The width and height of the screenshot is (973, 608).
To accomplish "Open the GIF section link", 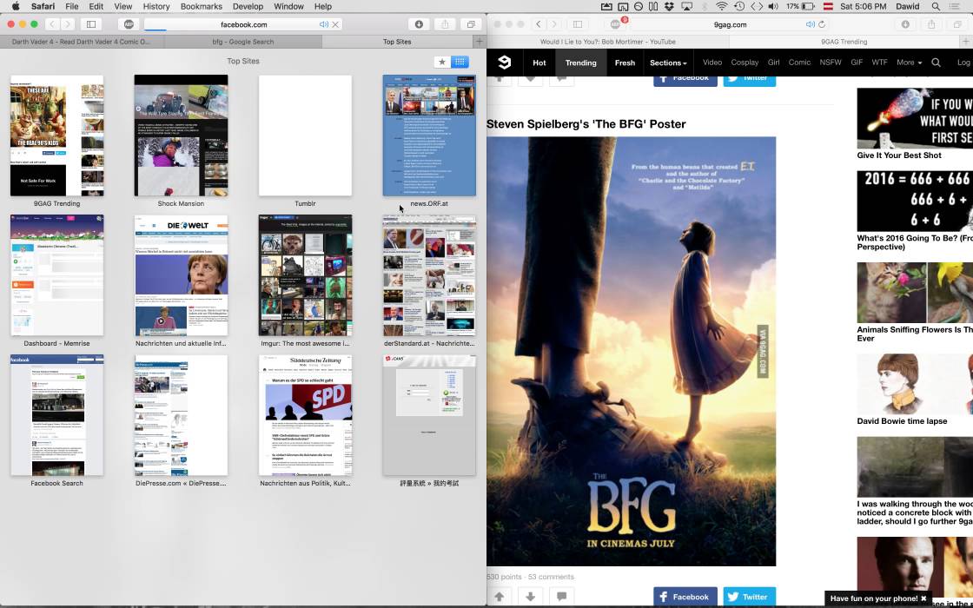I will pos(857,63).
